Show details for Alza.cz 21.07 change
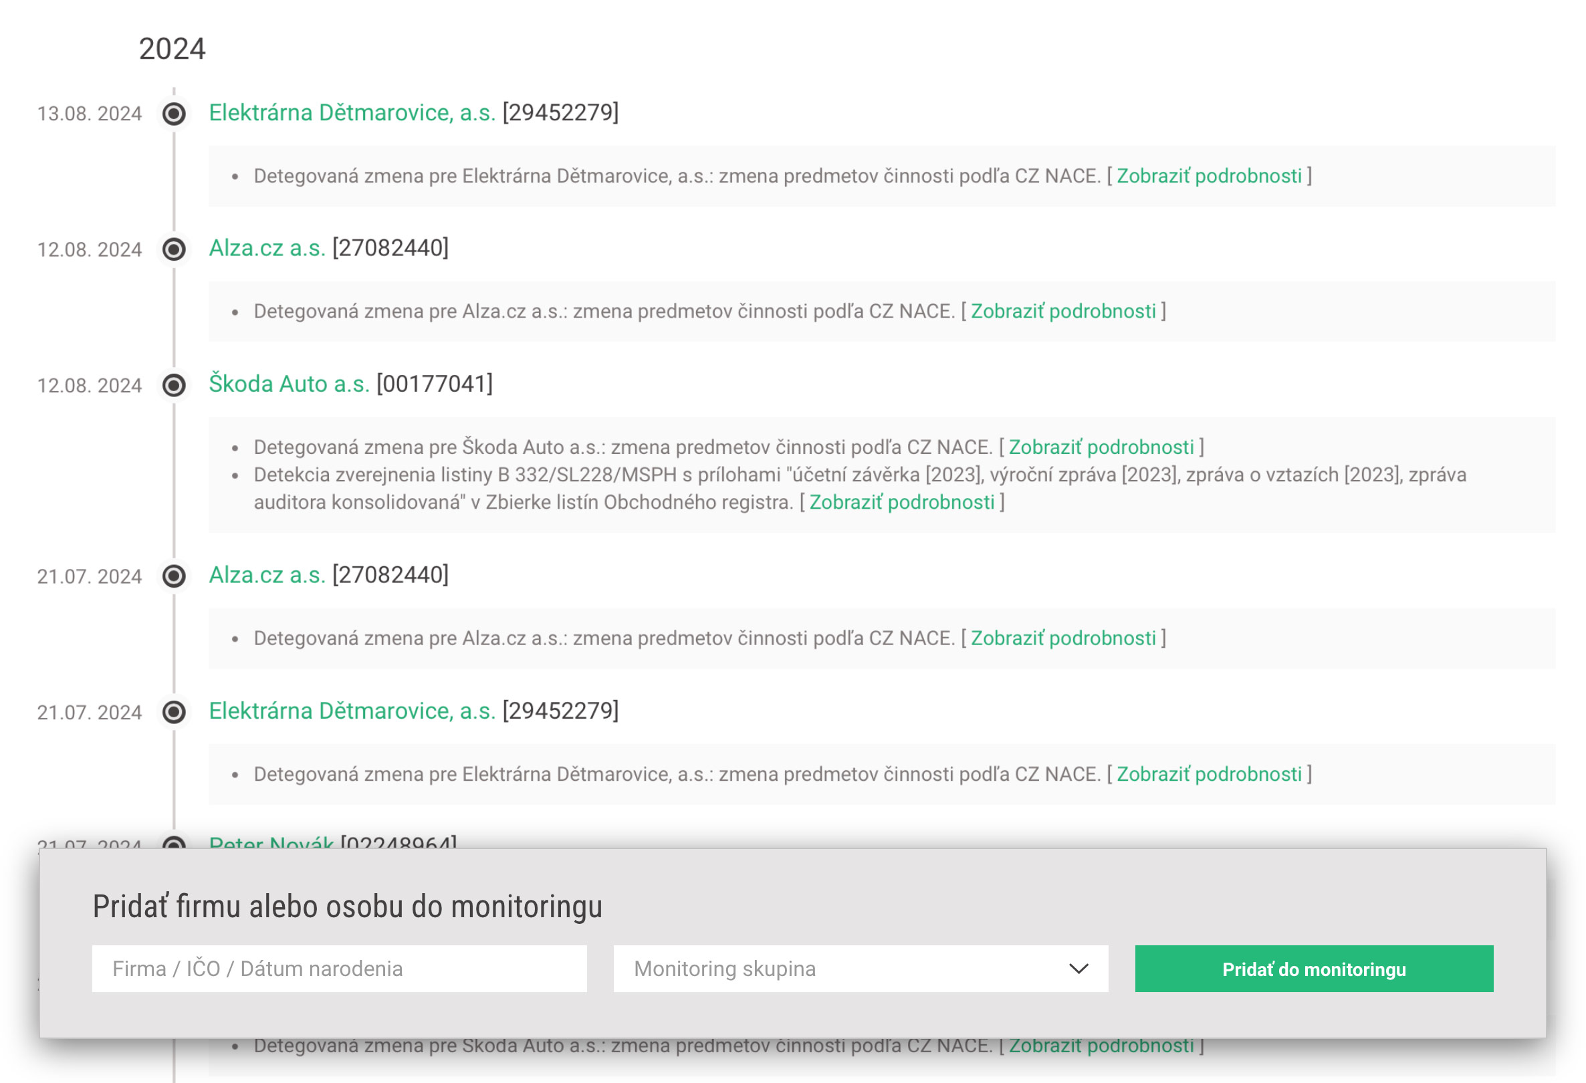The image size is (1586, 1083). point(1063,638)
